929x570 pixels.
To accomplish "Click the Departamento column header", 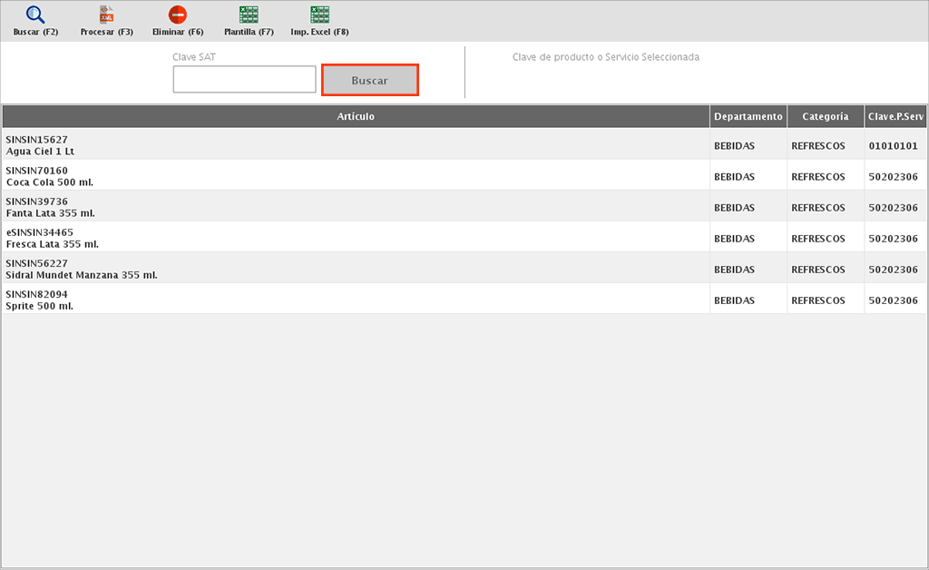I will [x=748, y=116].
